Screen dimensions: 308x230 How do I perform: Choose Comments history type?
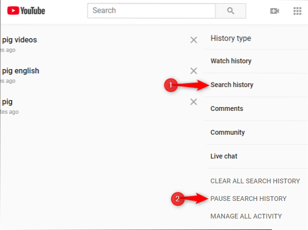(227, 109)
